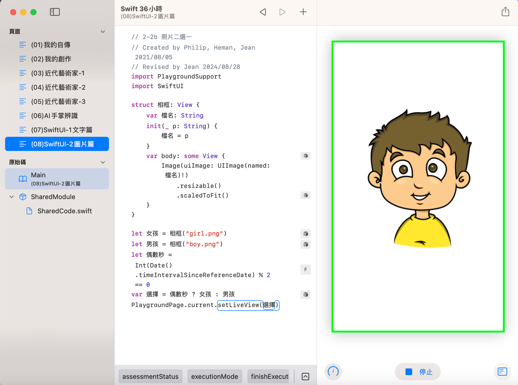Insert executionMode completion suggestion

pyautogui.click(x=214, y=376)
